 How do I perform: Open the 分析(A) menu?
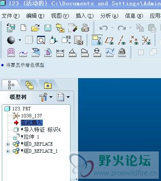[x=109, y=16]
